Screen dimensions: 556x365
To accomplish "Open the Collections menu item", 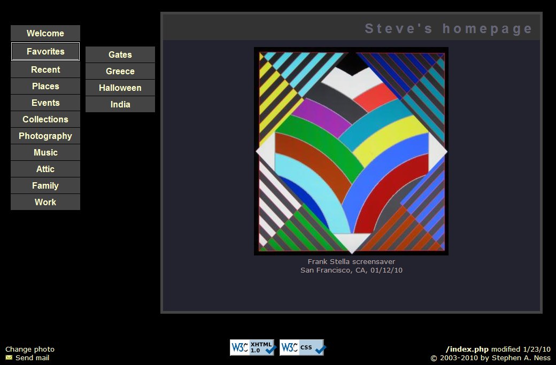I will (45, 119).
